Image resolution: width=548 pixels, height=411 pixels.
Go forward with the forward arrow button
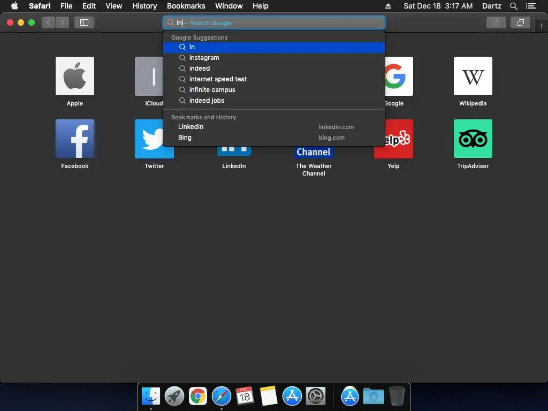click(x=62, y=22)
